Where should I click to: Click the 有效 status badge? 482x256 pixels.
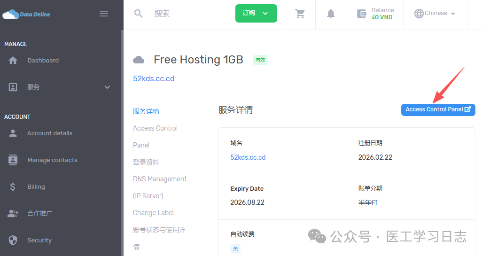260,60
